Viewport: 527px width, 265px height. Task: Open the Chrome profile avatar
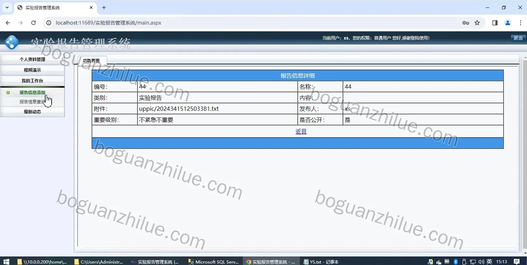pyautogui.click(x=508, y=23)
